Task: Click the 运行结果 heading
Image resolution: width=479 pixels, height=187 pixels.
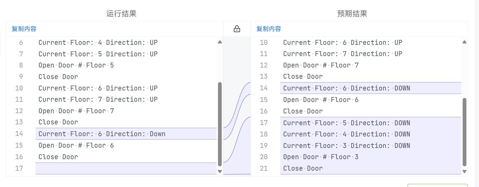Action: click(x=121, y=14)
